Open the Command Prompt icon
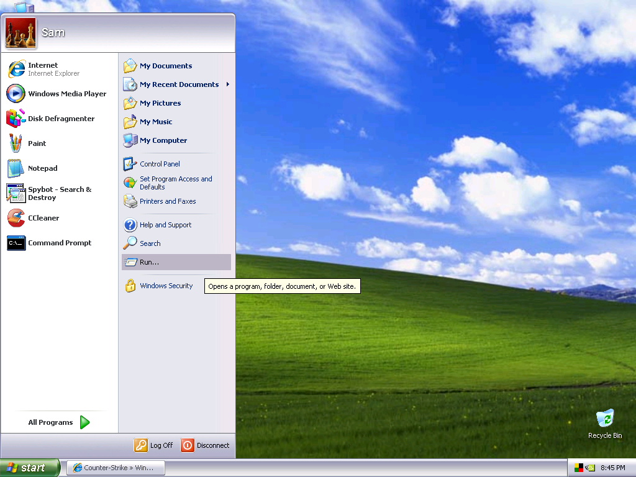This screenshot has width=636, height=477. (x=16, y=243)
